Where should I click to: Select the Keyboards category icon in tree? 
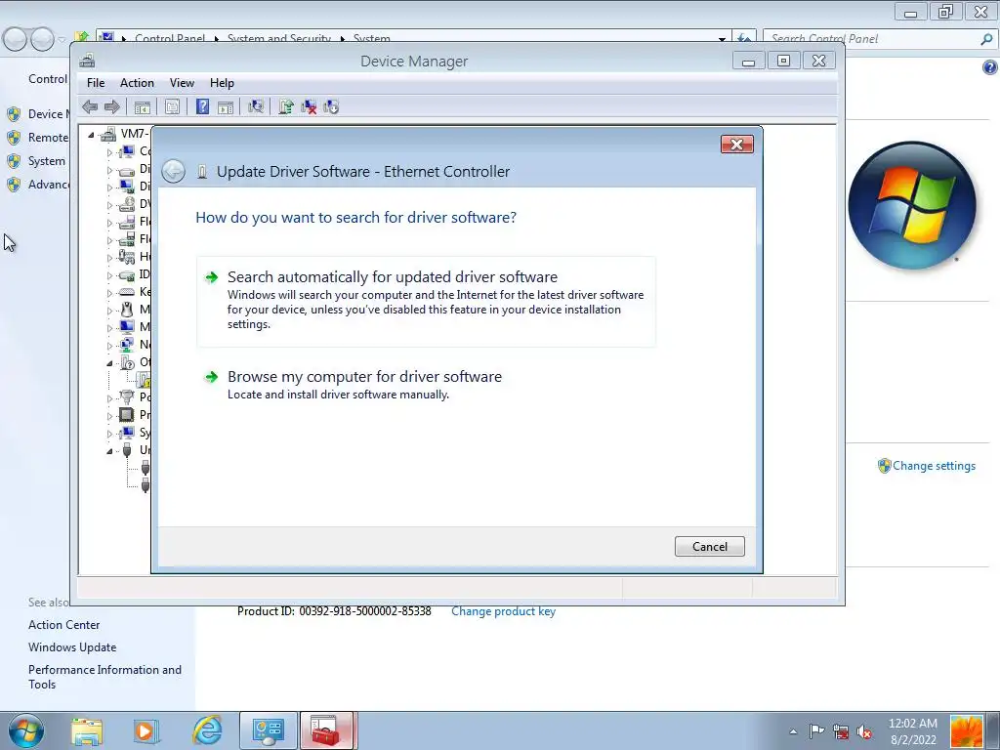coord(127,292)
